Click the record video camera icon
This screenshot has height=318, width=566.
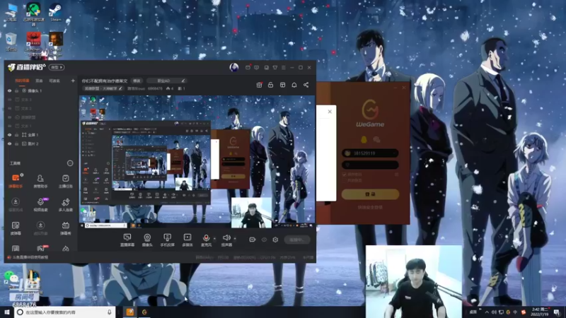(253, 240)
